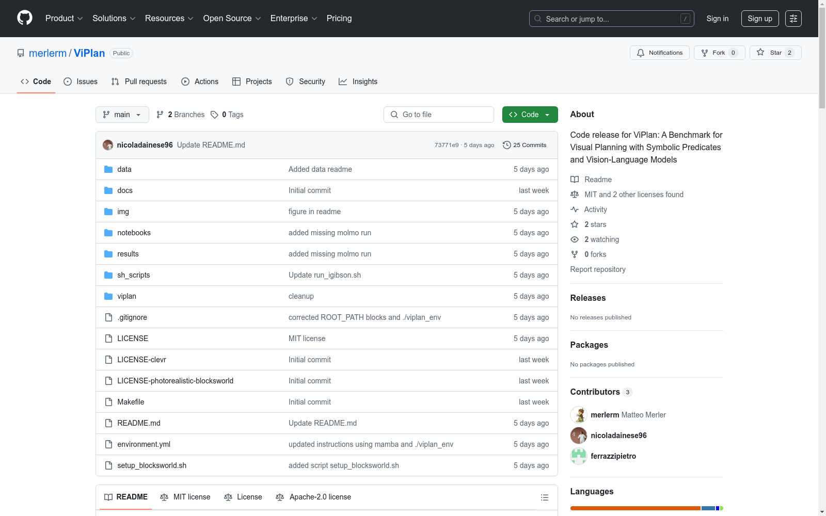The image size is (826, 516).
Task: Open the README.md file
Action: [x=139, y=423]
